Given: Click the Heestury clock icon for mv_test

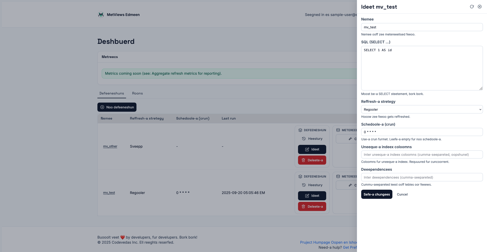Looking at the screenshot, I should click(304, 185).
